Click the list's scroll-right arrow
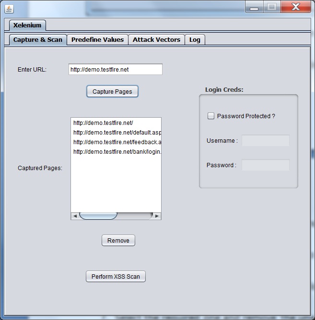The height and width of the screenshot is (320, 315). coord(157,216)
